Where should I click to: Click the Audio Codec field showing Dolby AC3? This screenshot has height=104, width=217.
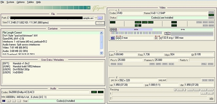click(49, 92)
